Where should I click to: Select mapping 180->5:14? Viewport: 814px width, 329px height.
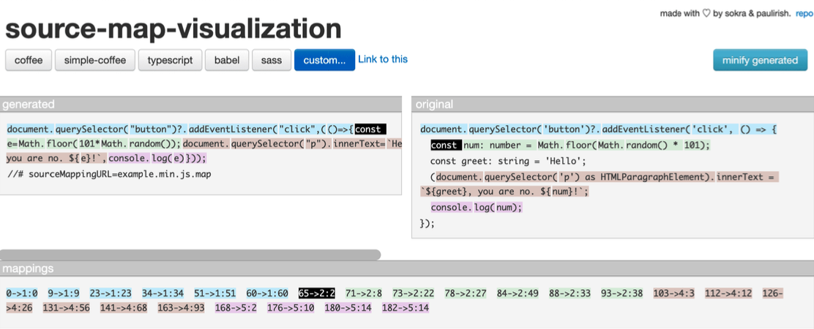pos(349,308)
